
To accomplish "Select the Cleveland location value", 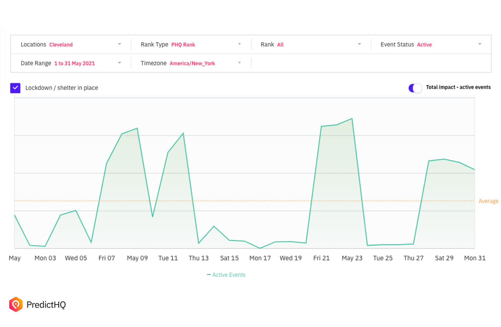I will 61,45.
